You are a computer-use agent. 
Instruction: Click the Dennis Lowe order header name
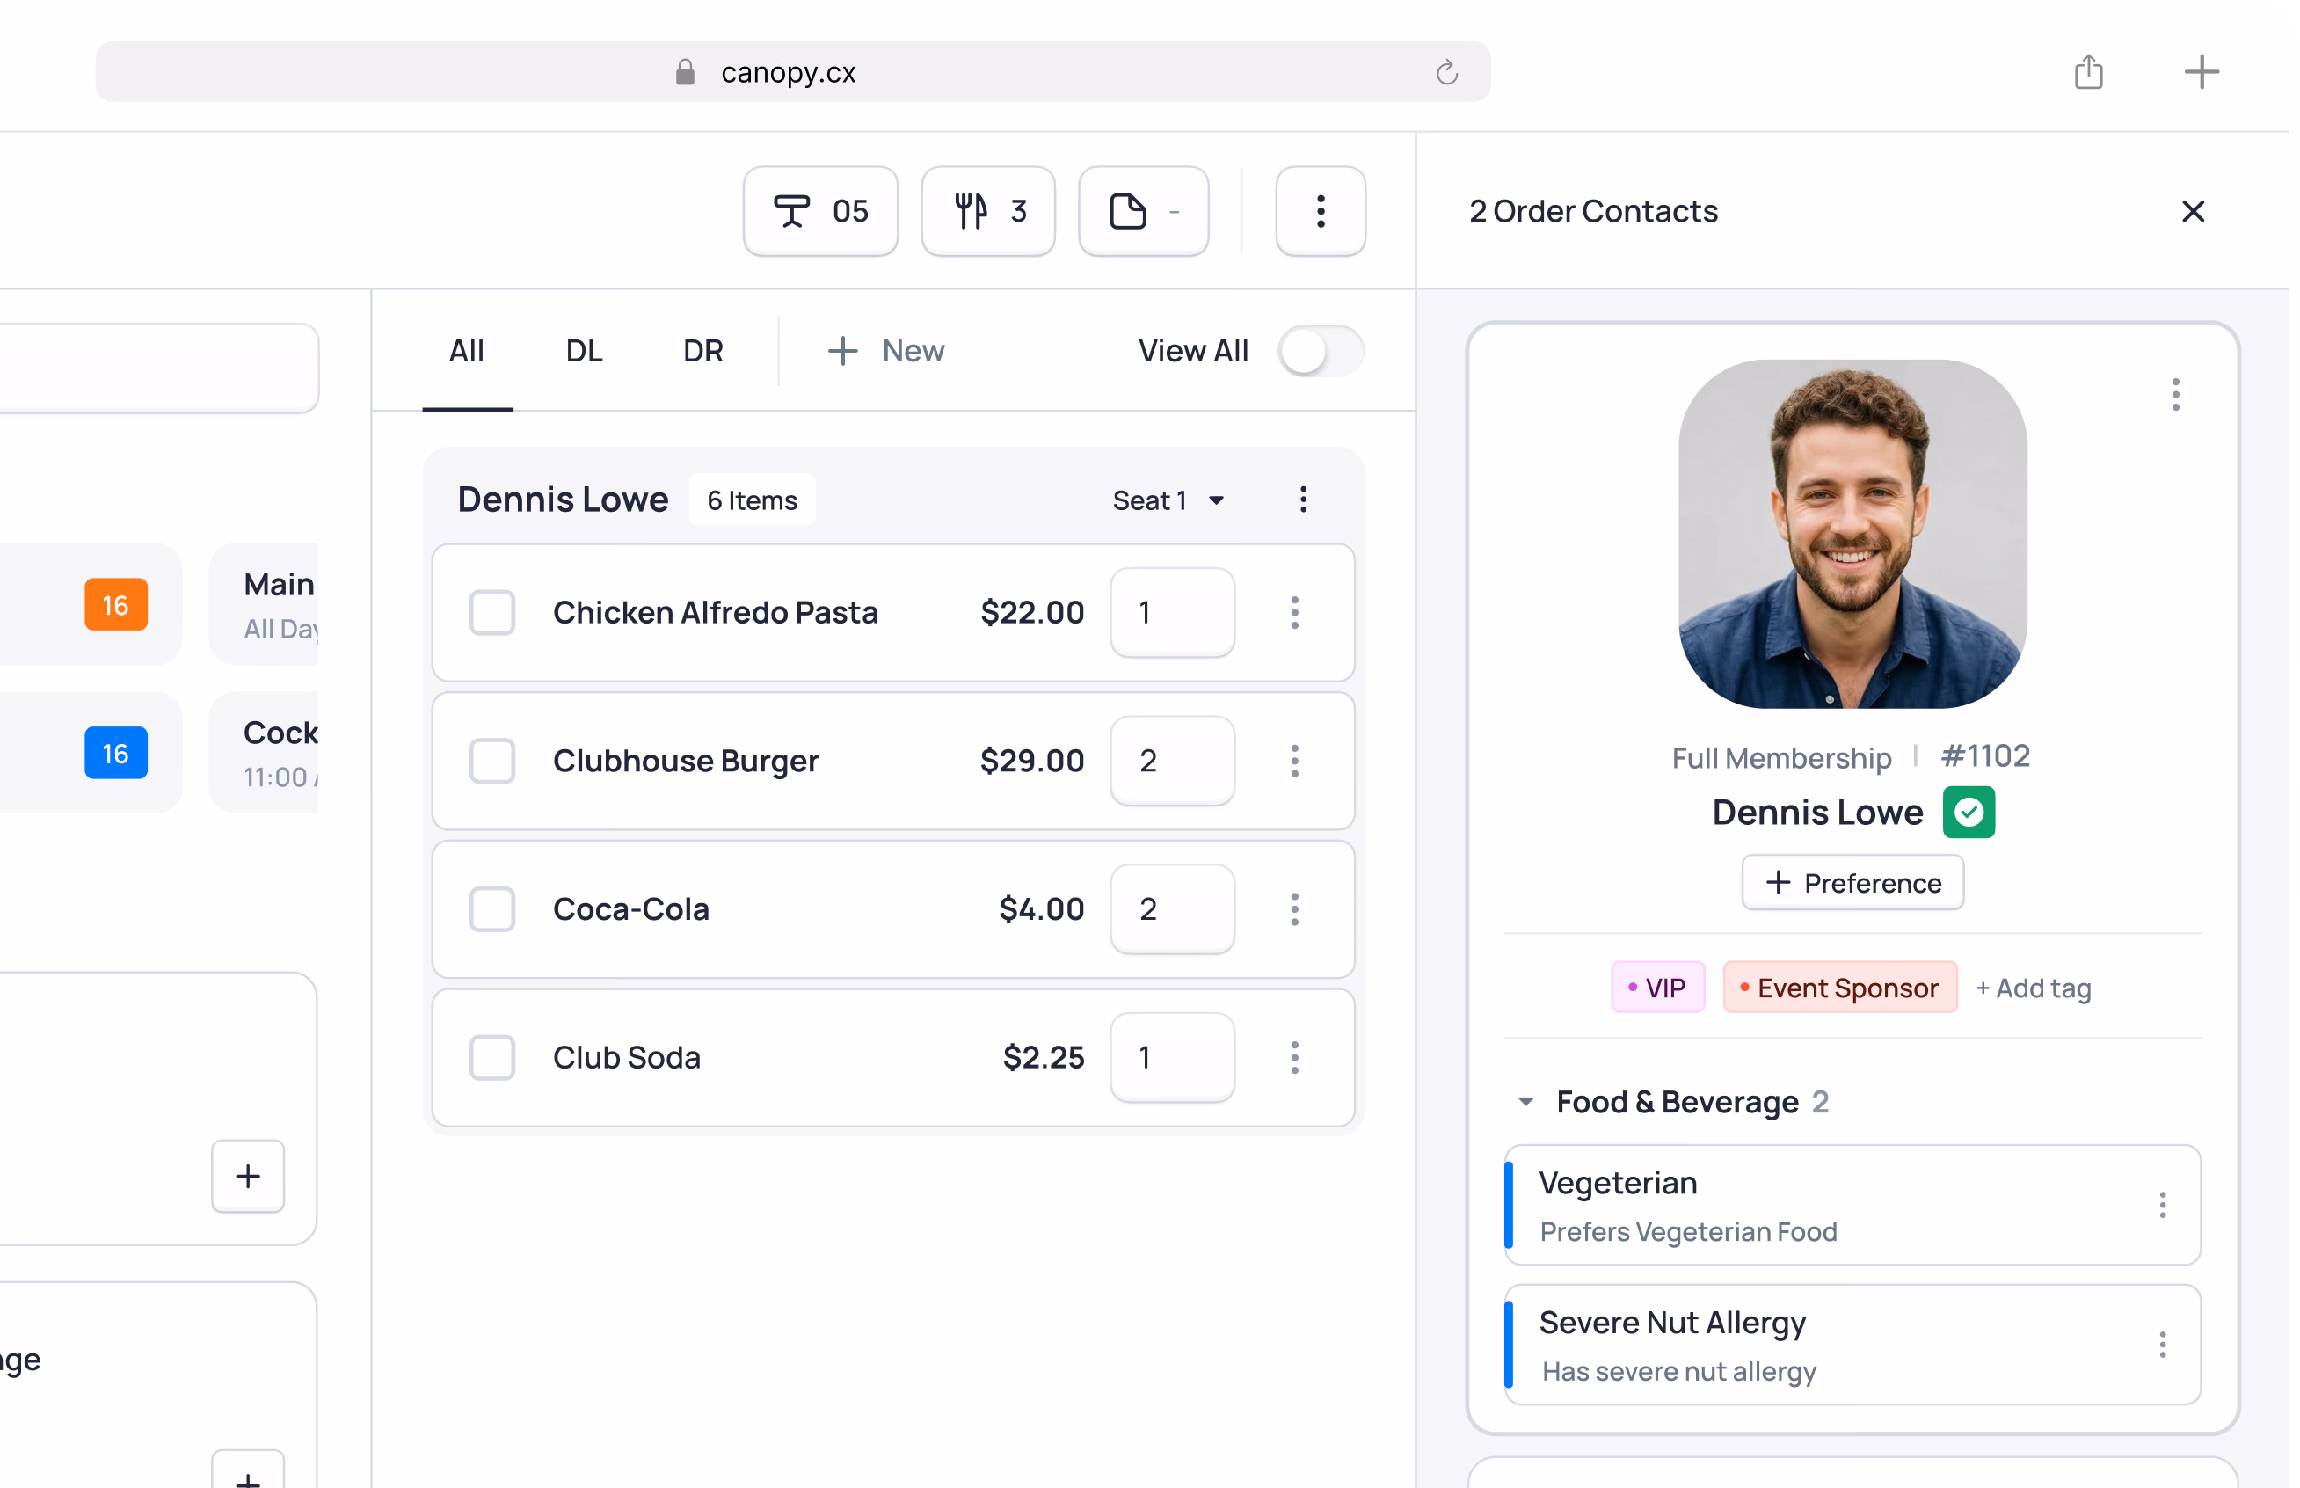564,500
